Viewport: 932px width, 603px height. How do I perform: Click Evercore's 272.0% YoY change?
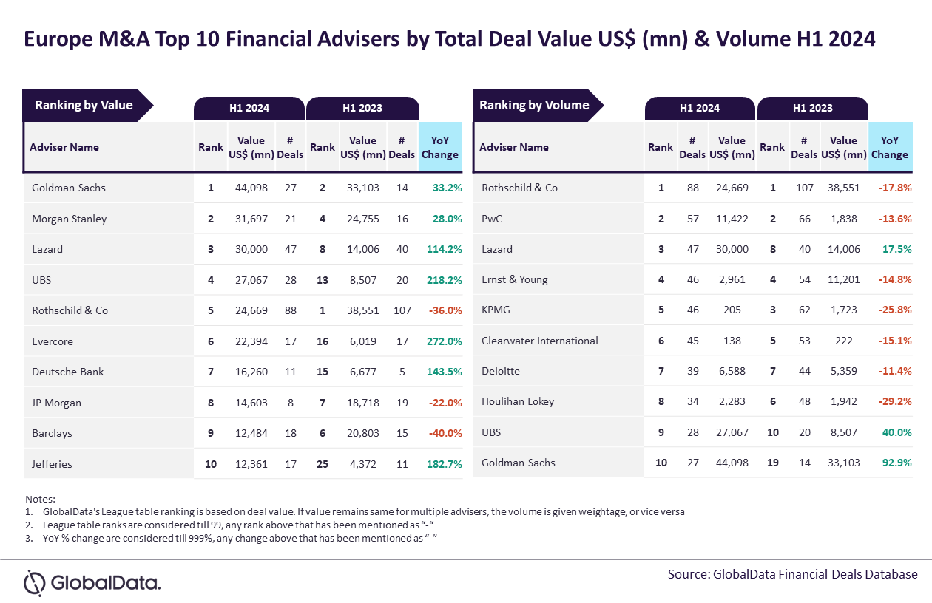coord(445,341)
